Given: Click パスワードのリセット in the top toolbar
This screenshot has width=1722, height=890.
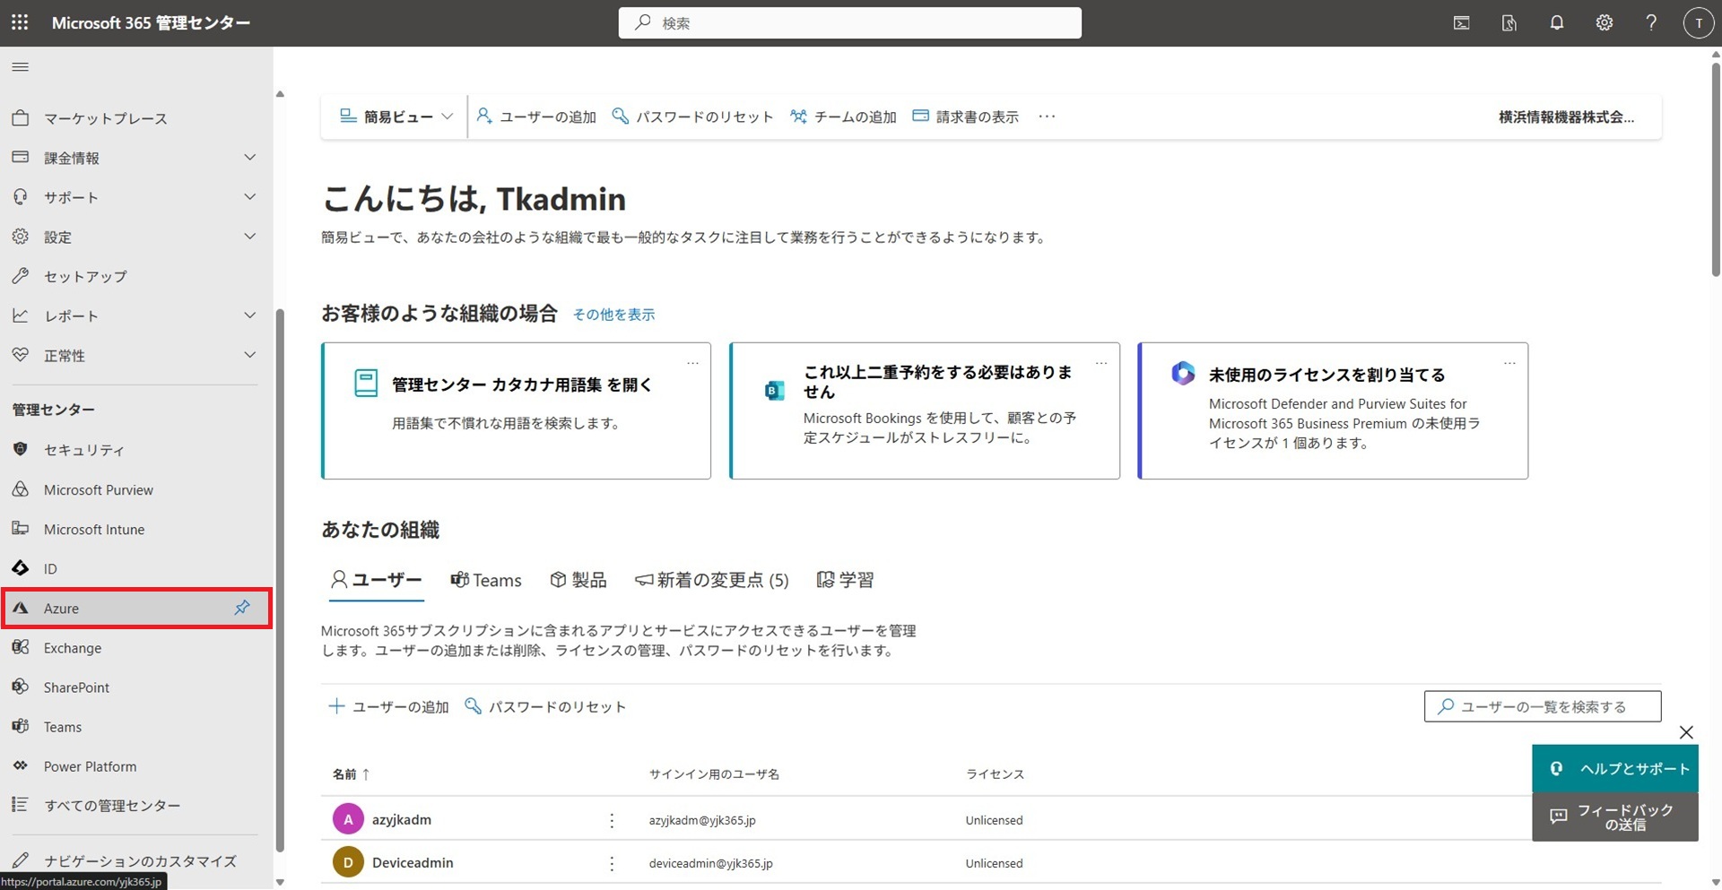Looking at the screenshot, I should tap(692, 117).
